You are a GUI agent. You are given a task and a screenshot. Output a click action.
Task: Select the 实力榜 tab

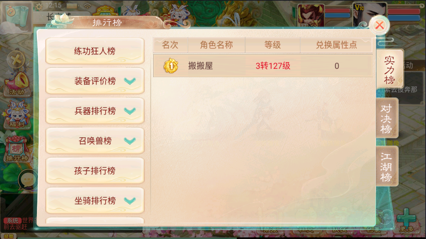tap(389, 69)
